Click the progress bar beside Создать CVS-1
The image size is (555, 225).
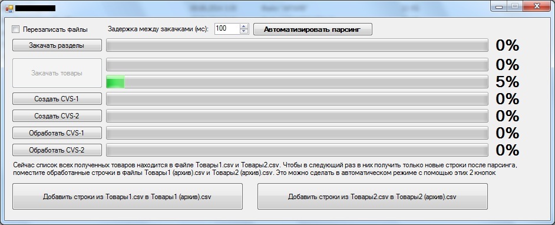tap(297, 99)
